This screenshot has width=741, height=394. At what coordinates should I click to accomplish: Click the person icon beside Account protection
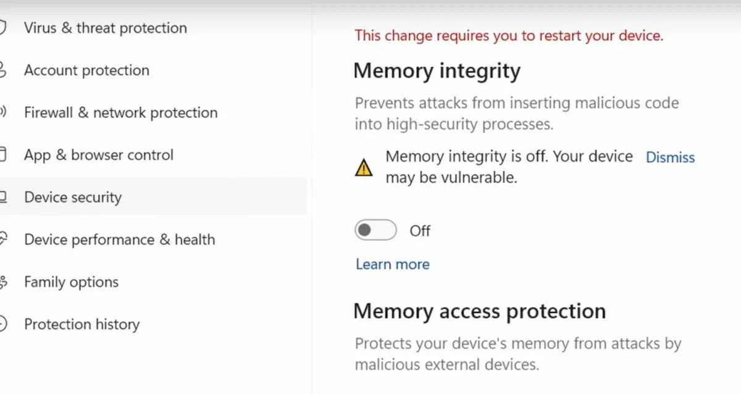tap(2, 70)
